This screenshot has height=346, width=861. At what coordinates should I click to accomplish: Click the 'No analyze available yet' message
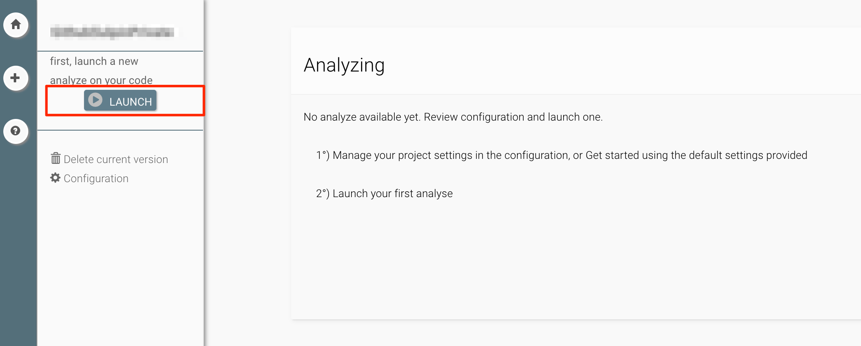coord(362,117)
